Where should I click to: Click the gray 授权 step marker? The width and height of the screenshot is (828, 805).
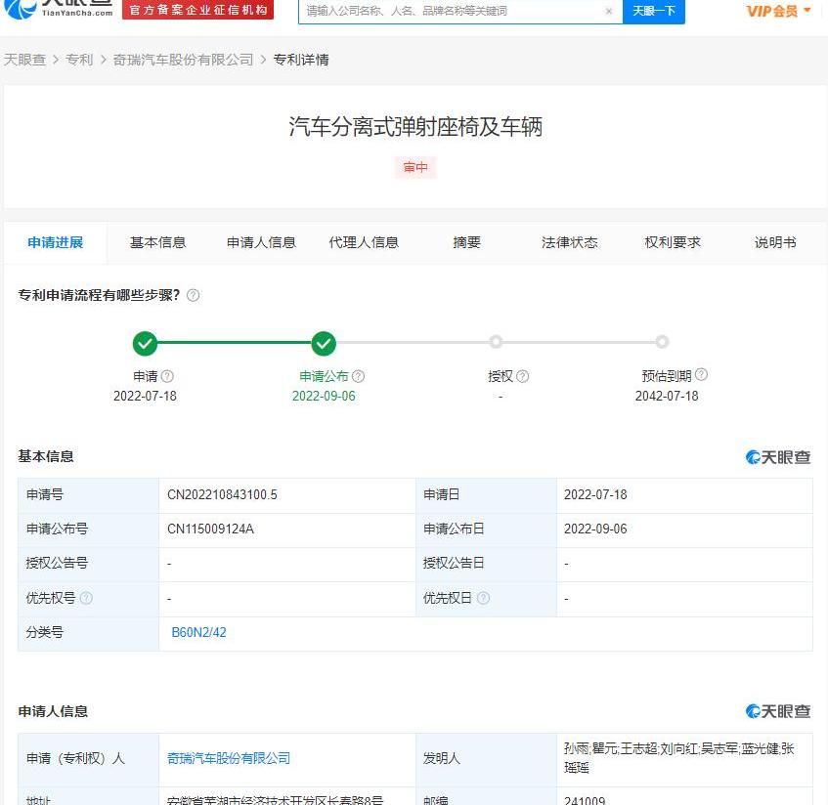[496, 342]
